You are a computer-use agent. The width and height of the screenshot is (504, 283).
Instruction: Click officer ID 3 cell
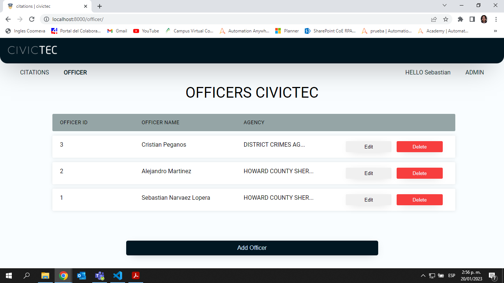point(62,144)
